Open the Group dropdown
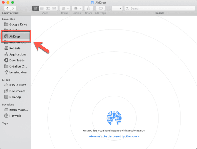This screenshot has width=197, height=149. pos(65,8)
